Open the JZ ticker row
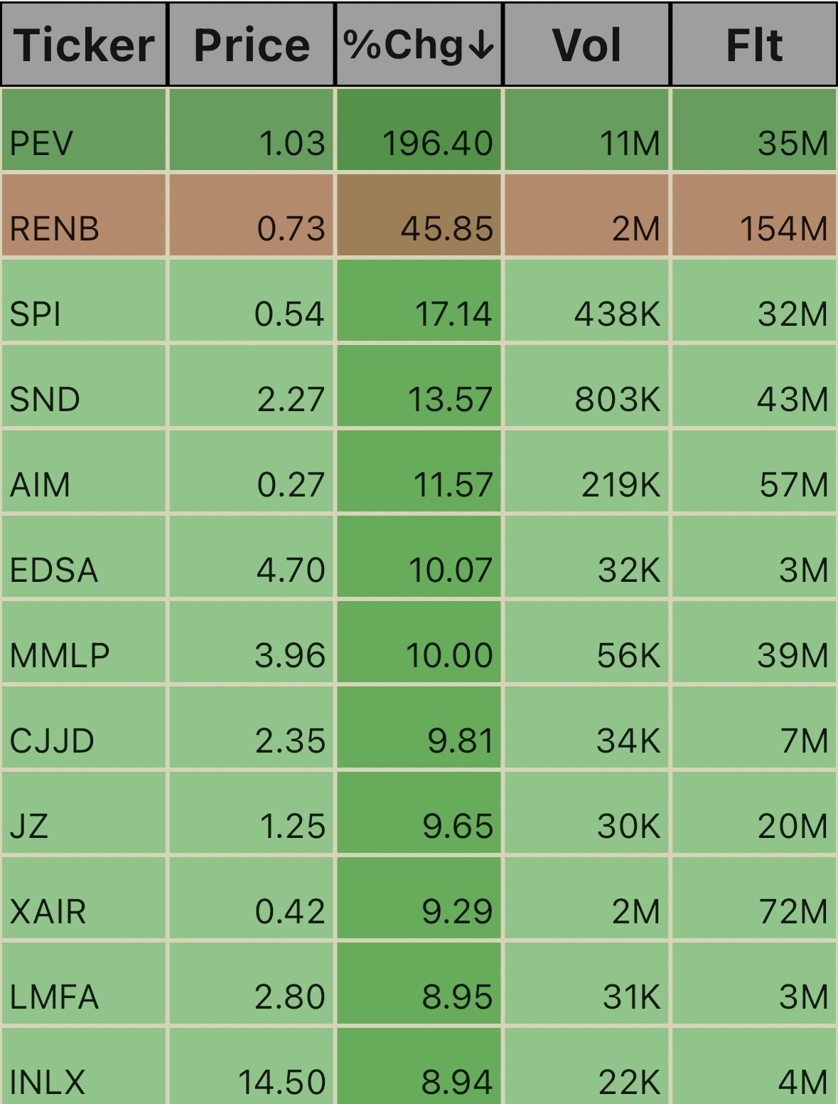 [29, 826]
